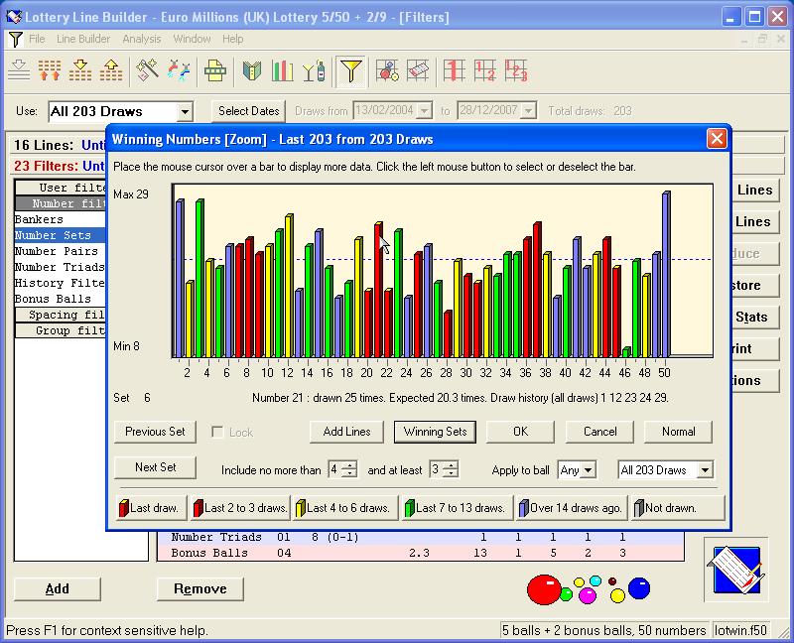Select the tall purple bar for number 50
This screenshot has height=643, width=794.
[665, 273]
